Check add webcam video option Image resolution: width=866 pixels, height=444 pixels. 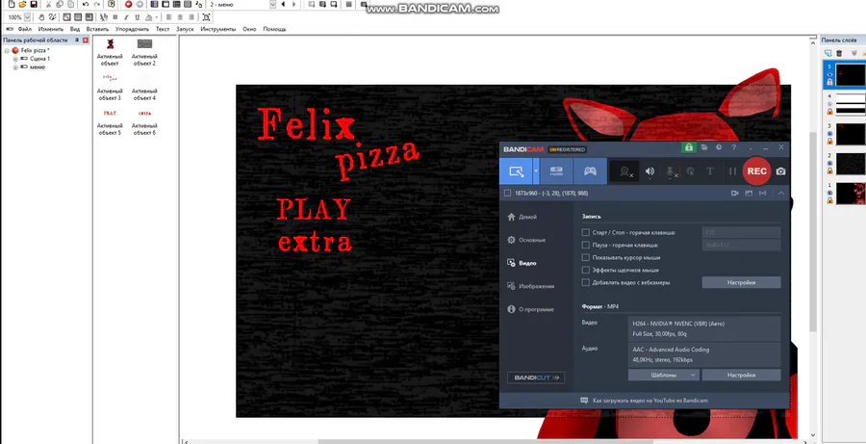[585, 282]
